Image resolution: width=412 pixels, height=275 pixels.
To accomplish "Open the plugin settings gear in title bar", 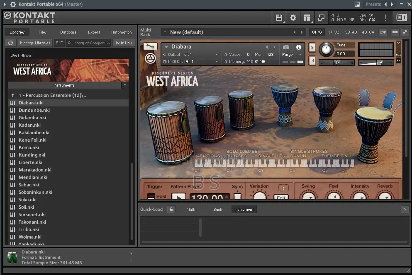I will [13, 4].
